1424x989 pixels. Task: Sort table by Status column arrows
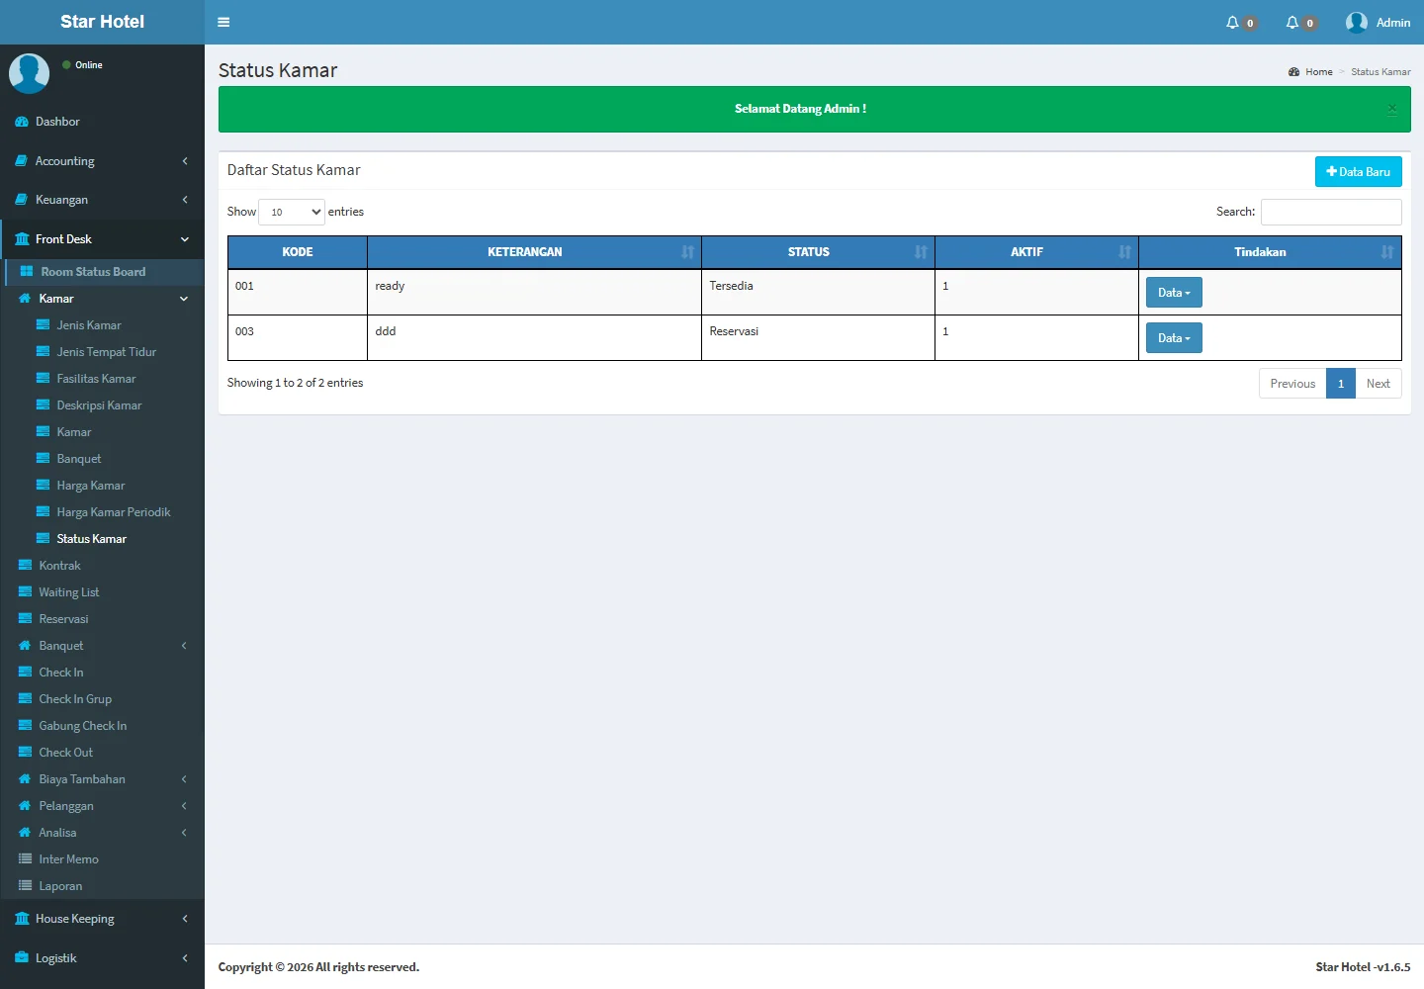pos(921,252)
